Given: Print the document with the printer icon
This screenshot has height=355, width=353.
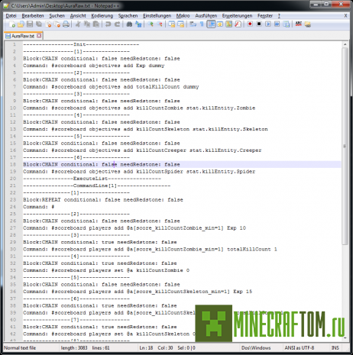Looking at the screenshot, I should pyautogui.click(x=66, y=24).
